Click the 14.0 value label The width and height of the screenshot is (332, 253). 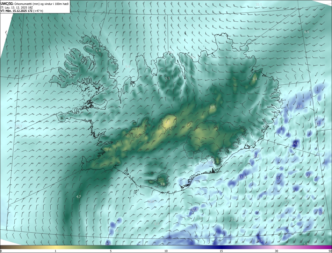coord(259,241)
